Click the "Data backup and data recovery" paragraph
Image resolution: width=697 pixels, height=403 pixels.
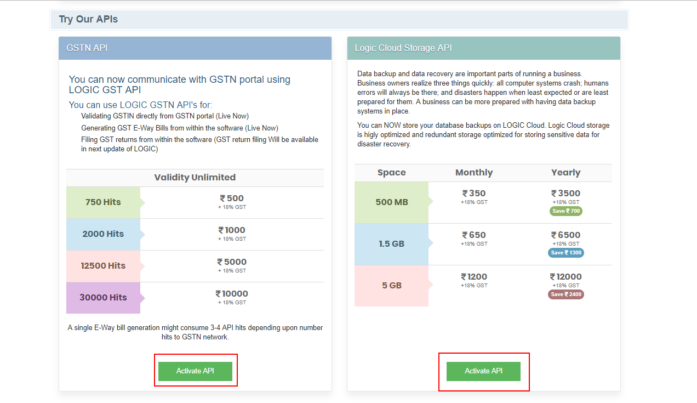coord(483,92)
